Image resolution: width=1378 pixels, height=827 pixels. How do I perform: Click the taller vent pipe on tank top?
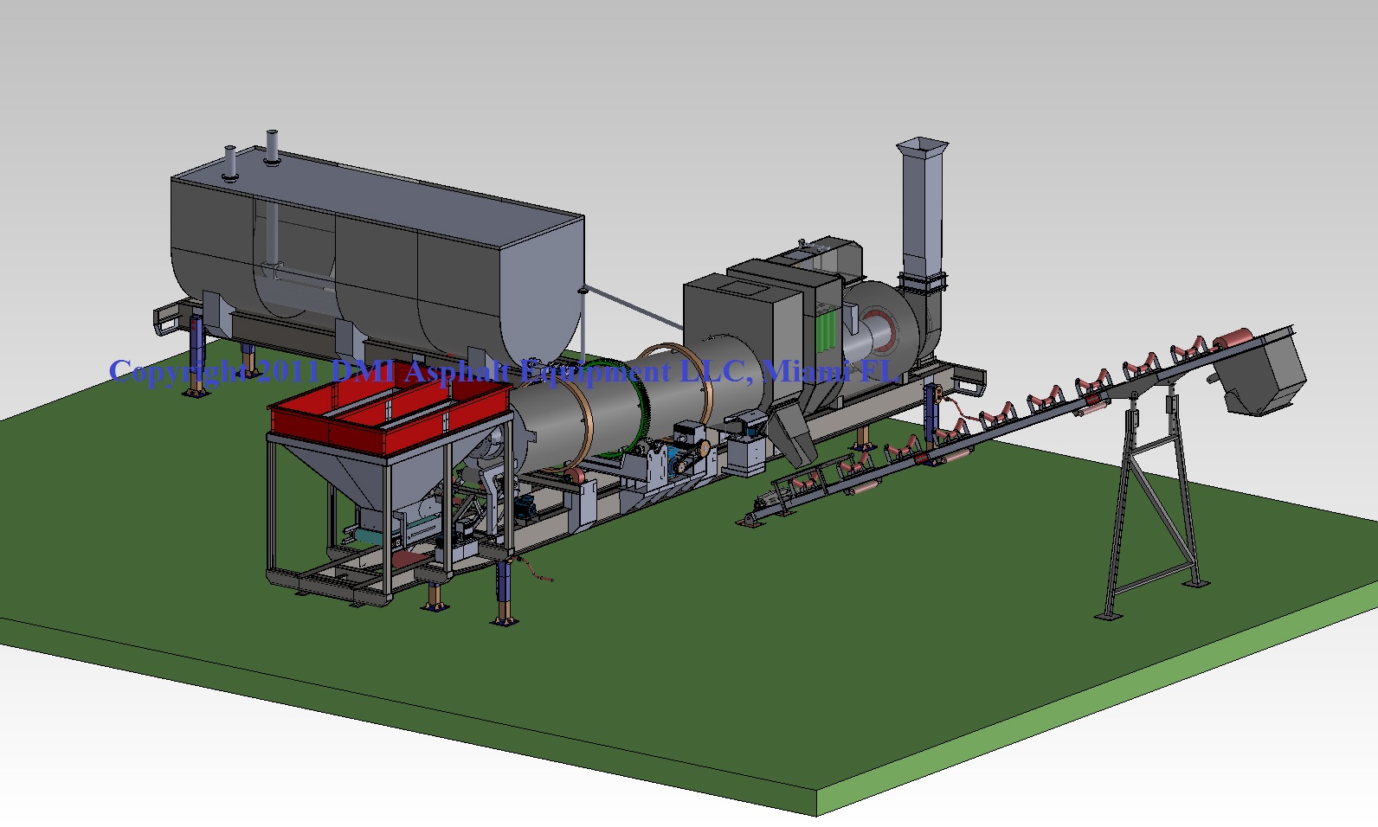[x=272, y=147]
